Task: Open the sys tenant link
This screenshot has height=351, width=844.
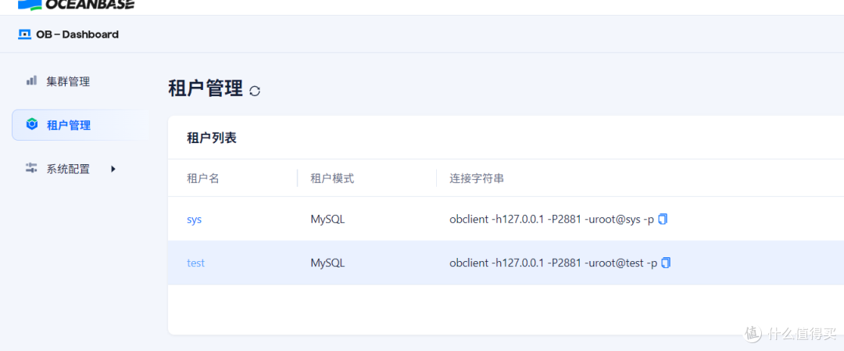Action: (x=195, y=220)
